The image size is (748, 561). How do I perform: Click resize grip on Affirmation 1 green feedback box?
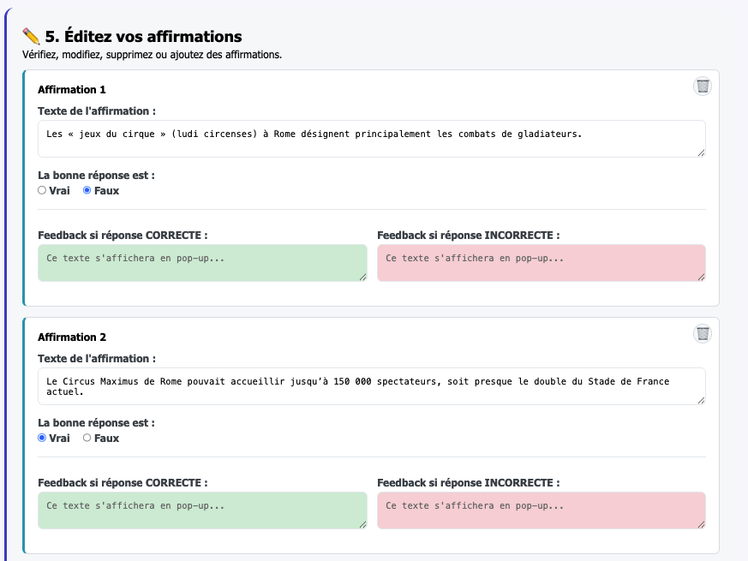tap(362, 277)
